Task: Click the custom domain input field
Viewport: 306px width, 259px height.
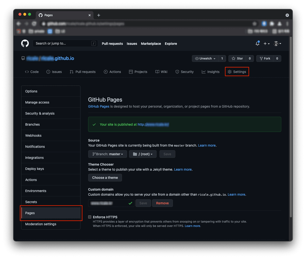Action: [x=111, y=203]
